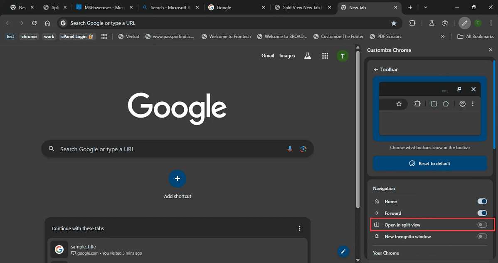
Task: Click the 'Choose what buttons show in the toolbar' text
Action: click(x=430, y=147)
